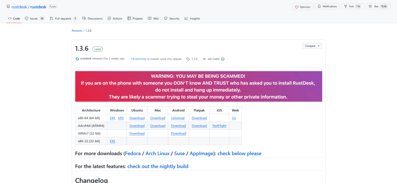Open the Insights tab
The height and width of the screenshot is (183, 397).
click(192, 19)
